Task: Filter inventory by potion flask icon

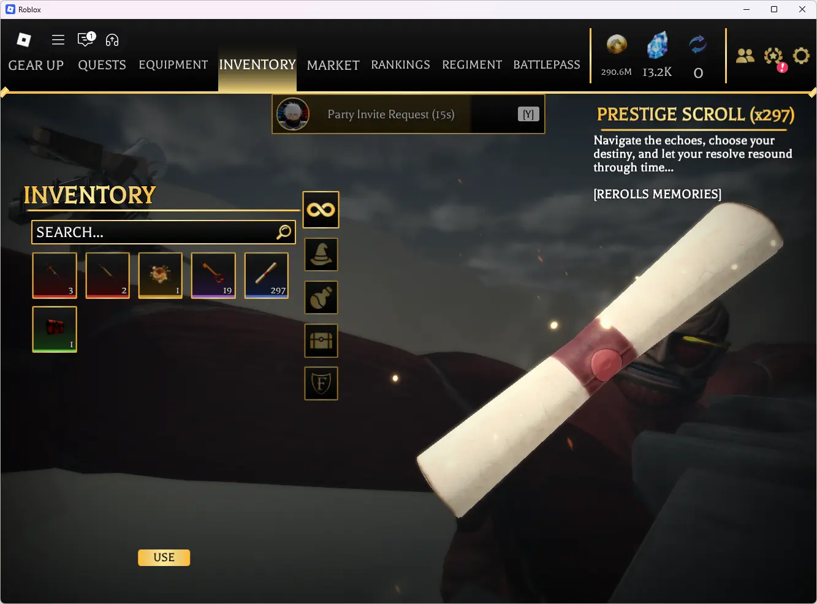Action: tap(321, 298)
